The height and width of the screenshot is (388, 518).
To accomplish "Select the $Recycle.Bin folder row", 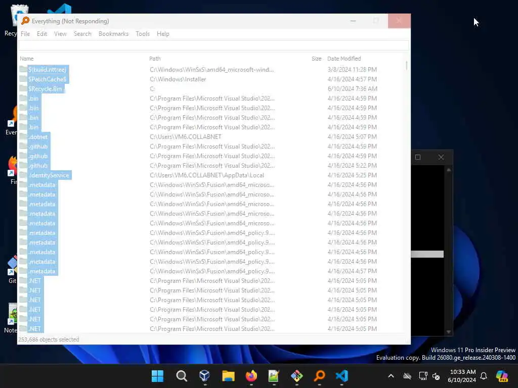I will click(214, 89).
